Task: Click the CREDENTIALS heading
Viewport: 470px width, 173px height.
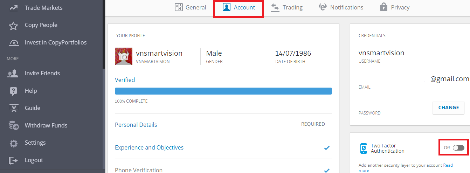Action: (372, 36)
